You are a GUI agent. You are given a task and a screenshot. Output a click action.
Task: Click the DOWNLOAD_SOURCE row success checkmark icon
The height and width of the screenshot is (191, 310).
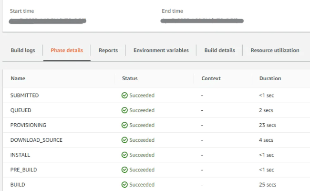(x=124, y=140)
